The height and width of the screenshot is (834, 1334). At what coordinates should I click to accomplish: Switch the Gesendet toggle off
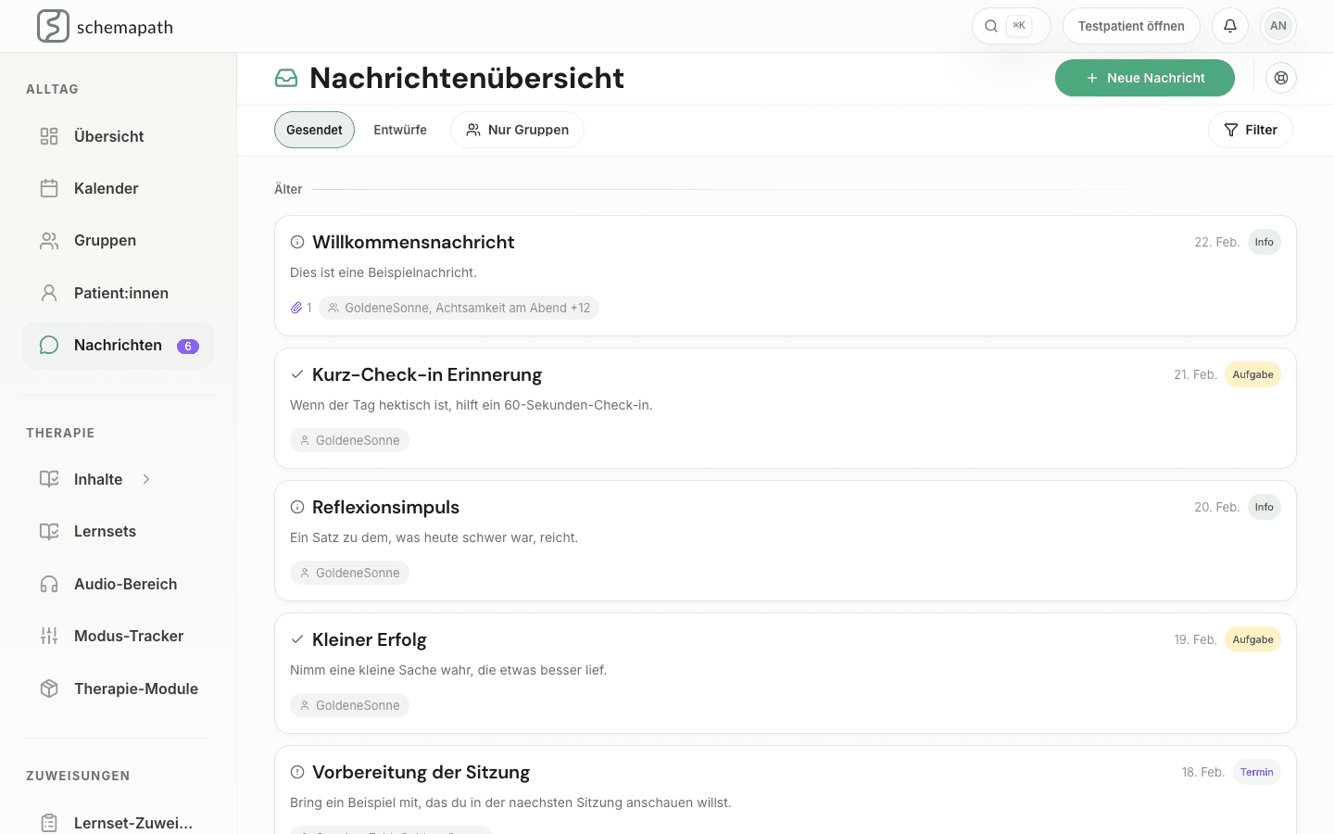(314, 130)
